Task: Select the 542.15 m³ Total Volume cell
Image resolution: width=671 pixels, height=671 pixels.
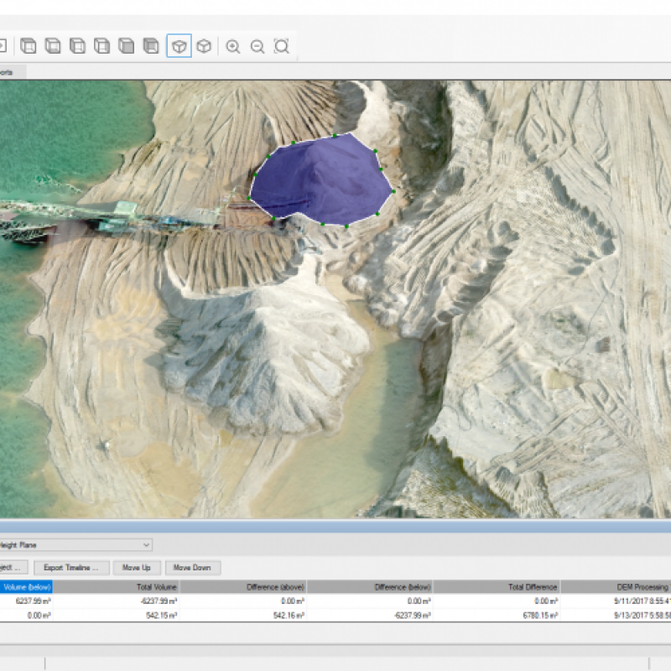Action: click(116, 616)
